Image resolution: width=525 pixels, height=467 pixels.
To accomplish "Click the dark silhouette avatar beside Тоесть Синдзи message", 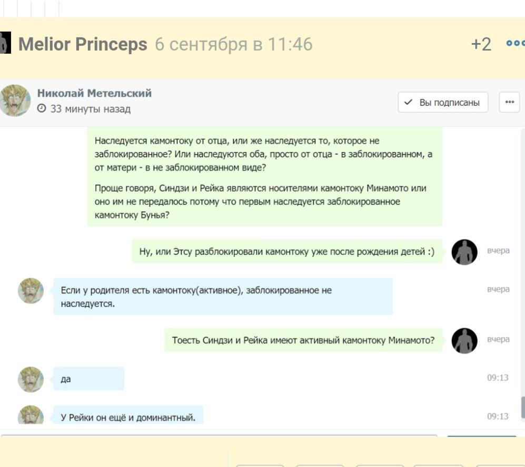I will pos(464,341).
